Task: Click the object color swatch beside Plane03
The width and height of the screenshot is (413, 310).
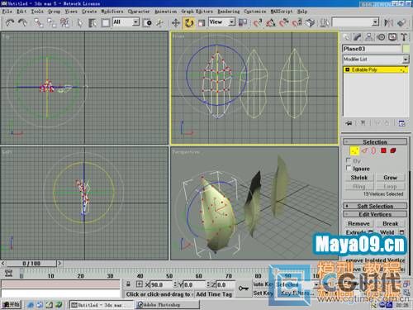Action: click(x=406, y=49)
